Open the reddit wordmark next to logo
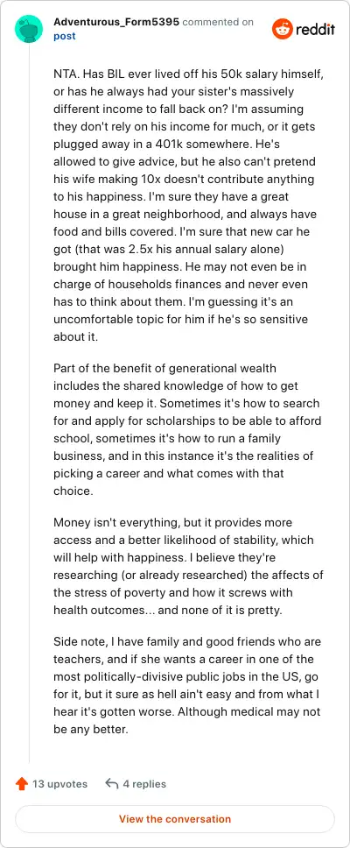 point(315,29)
